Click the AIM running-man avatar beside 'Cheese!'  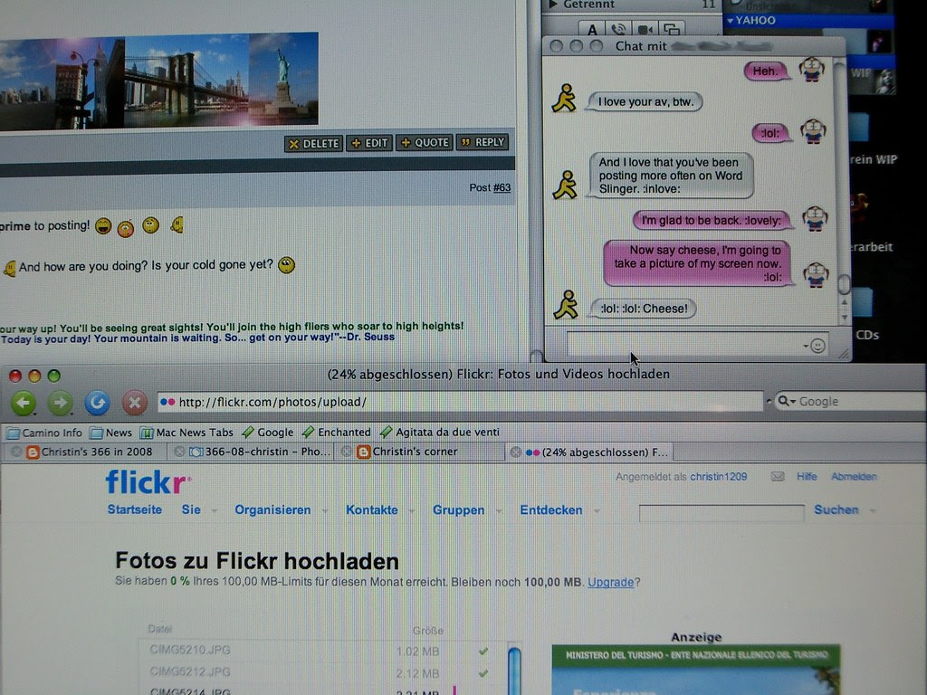coord(566,305)
